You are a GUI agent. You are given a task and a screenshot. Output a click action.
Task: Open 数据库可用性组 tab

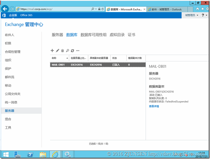pyautogui.click(x=93, y=35)
